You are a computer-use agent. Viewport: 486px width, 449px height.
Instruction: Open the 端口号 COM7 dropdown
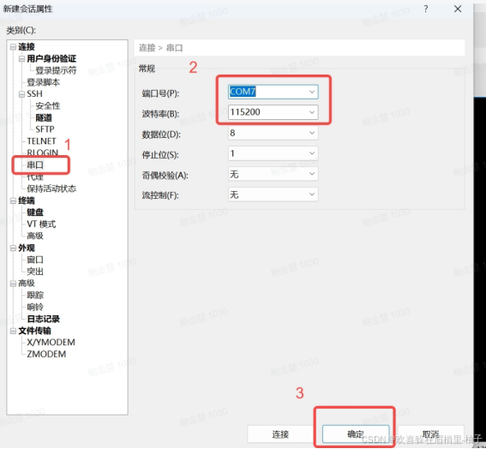[312, 92]
